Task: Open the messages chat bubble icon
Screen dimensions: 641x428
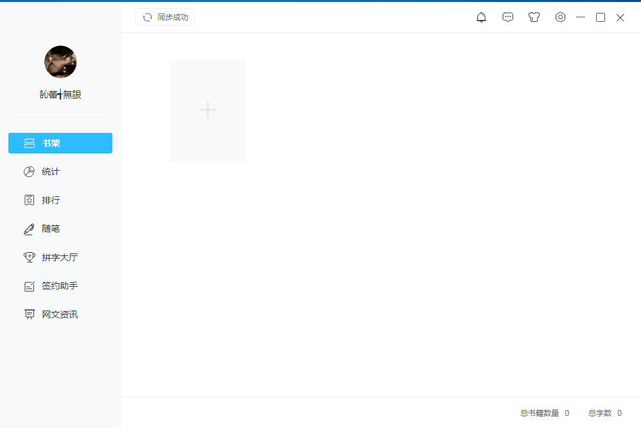Action: [508, 17]
